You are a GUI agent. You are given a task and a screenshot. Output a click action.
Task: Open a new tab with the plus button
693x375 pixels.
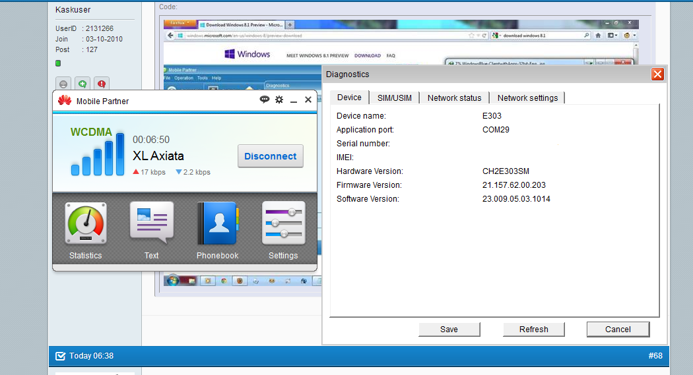290,24
